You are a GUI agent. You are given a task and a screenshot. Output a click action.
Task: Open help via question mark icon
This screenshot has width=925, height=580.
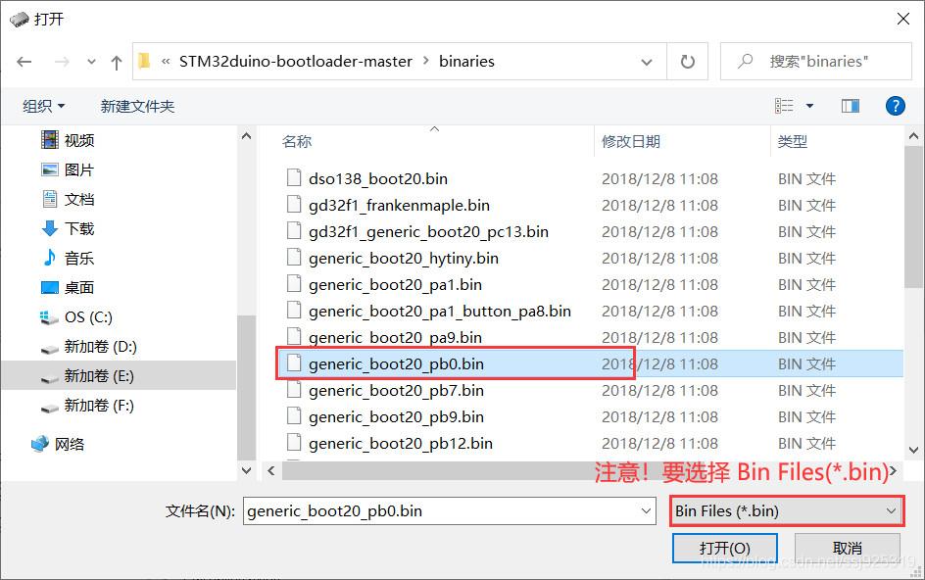[895, 106]
